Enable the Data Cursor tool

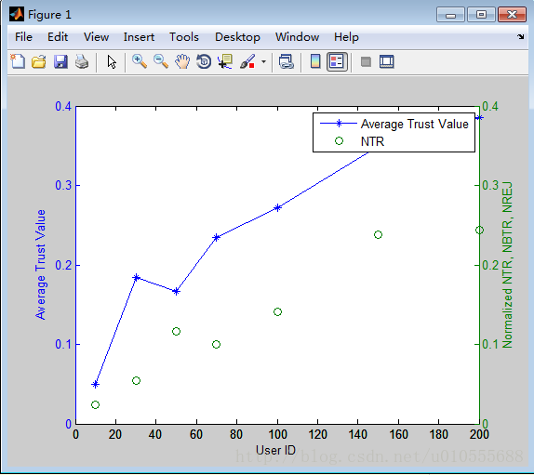[225, 62]
